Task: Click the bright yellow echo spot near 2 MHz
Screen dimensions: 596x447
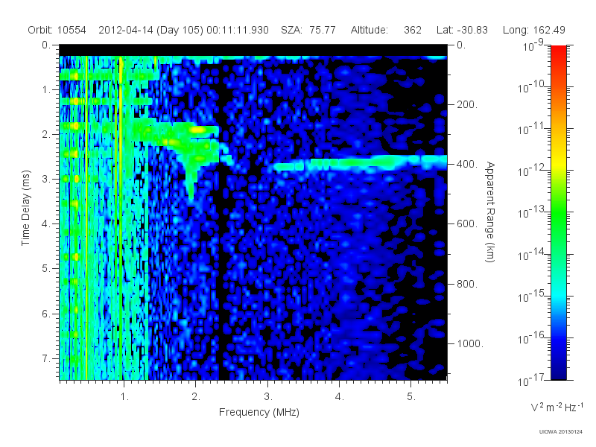Action: click(x=198, y=130)
